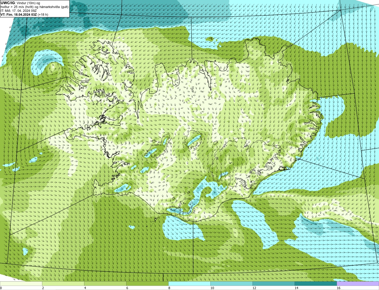Click the 'hviður > 25 m/s (hvítt)' legend line
Viewport: 379px width, 290px height.
[34, 7]
